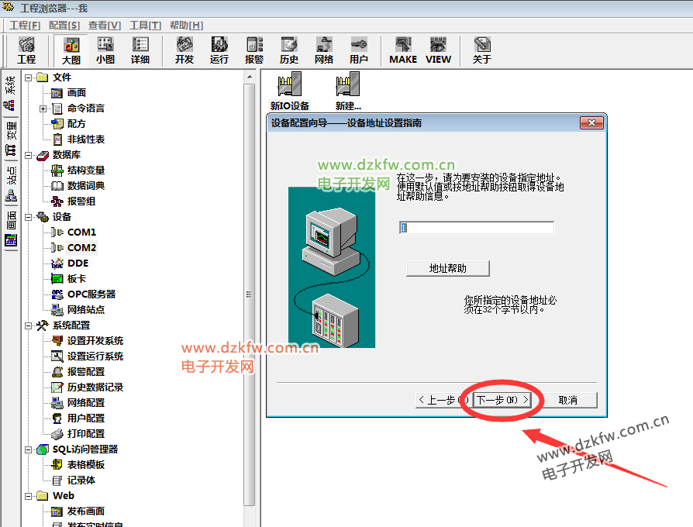This screenshot has width=693, height=527.
Task: Click the 下一步(N) next button
Action: tap(502, 400)
